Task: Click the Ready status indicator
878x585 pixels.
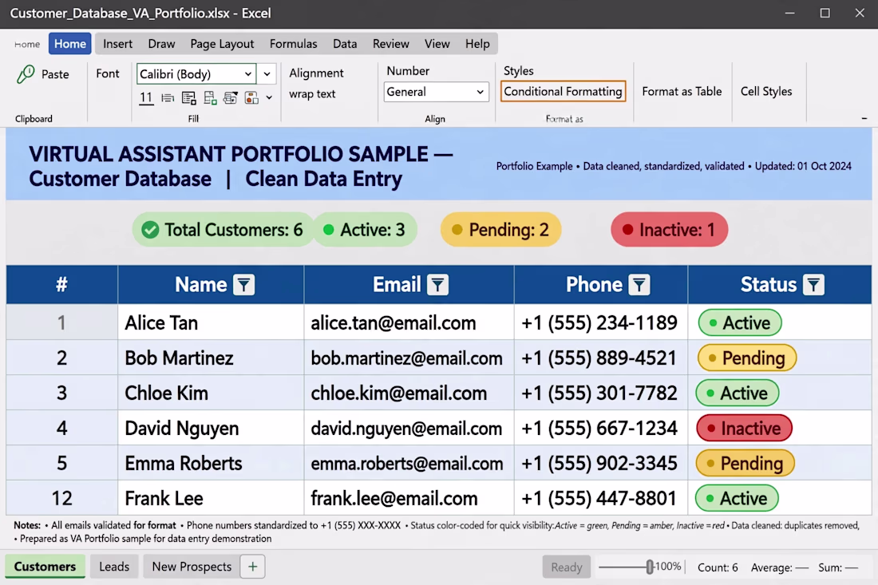Action: coord(566,567)
